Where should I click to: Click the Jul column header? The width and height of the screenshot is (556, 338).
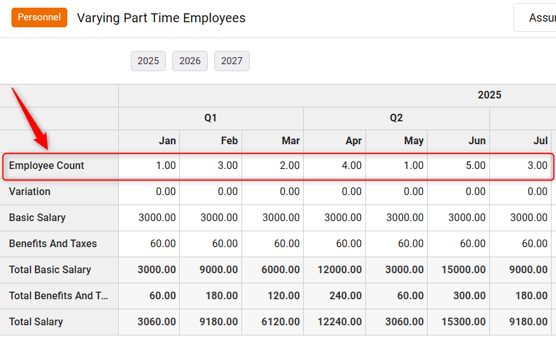tap(520, 141)
